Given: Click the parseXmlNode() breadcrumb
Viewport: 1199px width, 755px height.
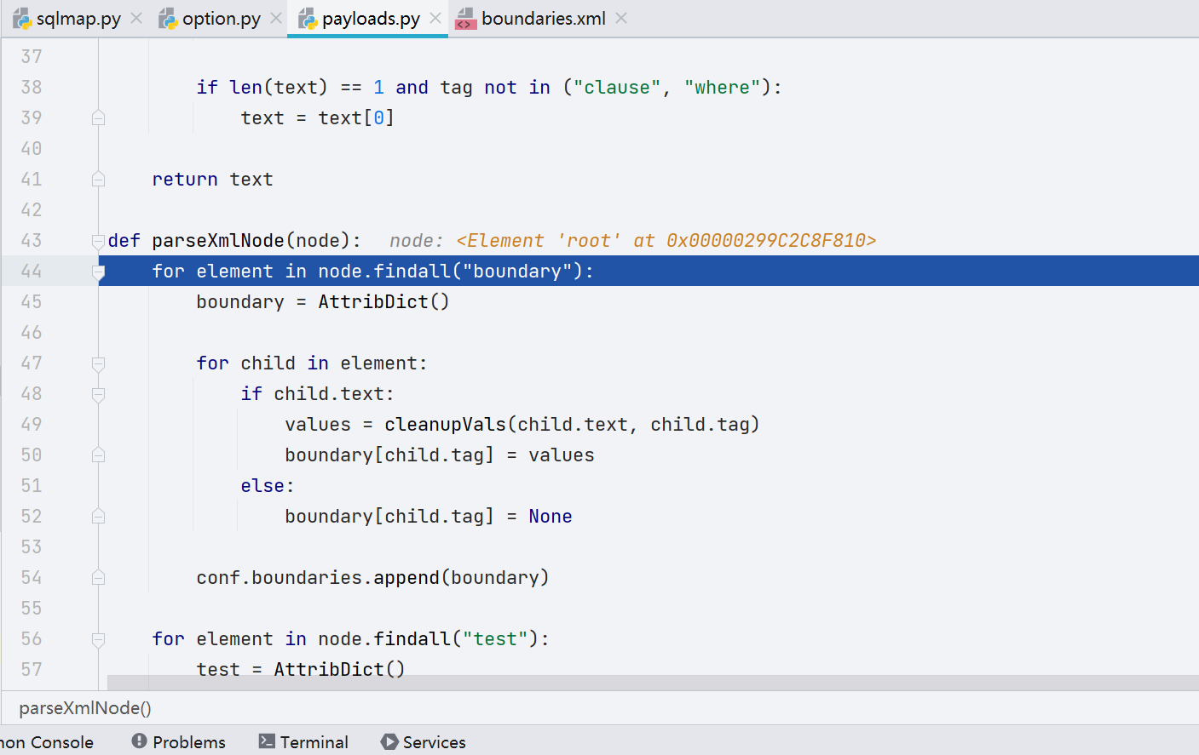Looking at the screenshot, I should (x=85, y=708).
